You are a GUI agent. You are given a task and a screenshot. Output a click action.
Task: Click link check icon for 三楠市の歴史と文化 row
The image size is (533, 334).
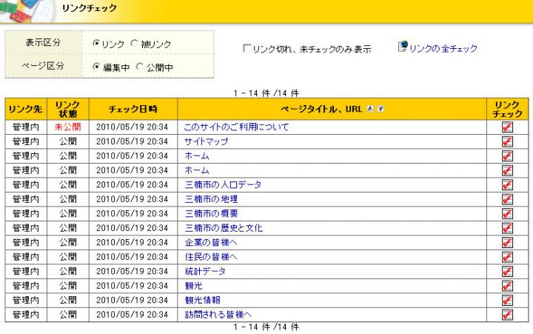506,228
